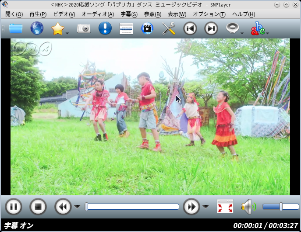Rewind with the double-left arrow button
Viewport: 301px width, 232px height.
click(63, 207)
